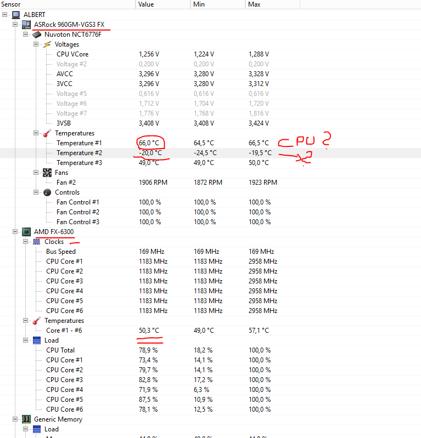Collapse the Fans group
This screenshot has height=438, width=421.
point(36,172)
